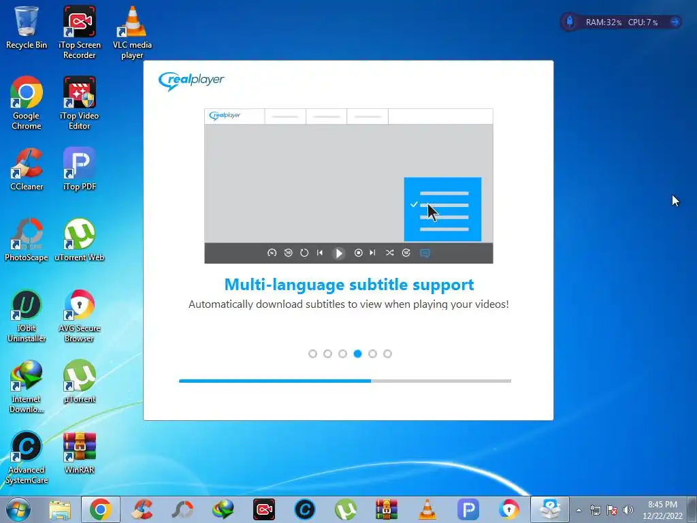Launch uTorrent from the taskbar

(346, 509)
